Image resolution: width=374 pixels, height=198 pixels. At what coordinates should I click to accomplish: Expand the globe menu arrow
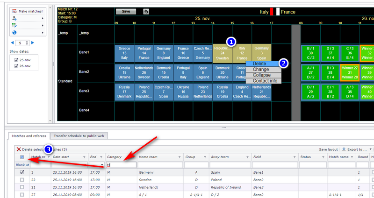43,32
